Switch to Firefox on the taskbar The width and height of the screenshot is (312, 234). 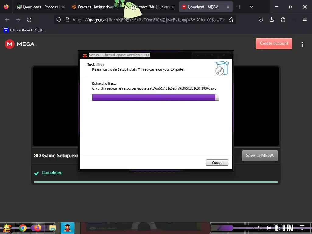pyautogui.click(x=37, y=228)
